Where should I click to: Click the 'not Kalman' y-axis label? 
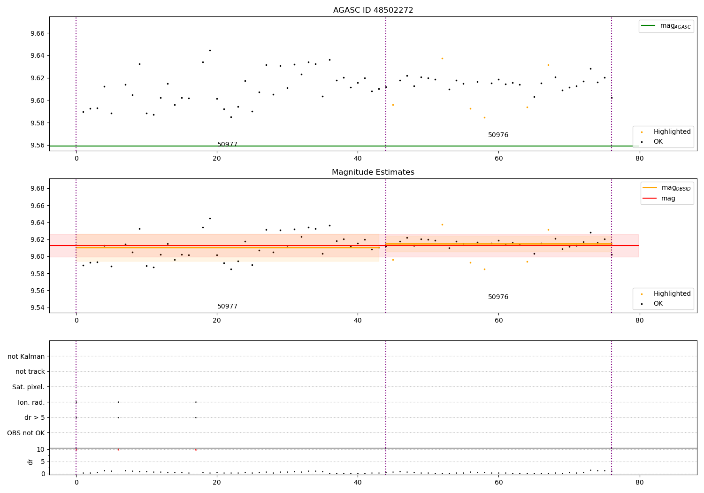click(x=26, y=357)
